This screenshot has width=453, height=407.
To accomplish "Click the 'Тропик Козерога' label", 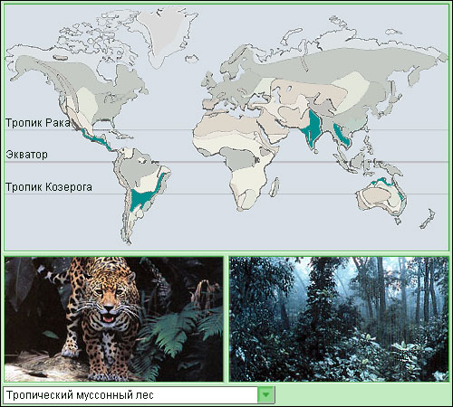I will click(x=49, y=187).
